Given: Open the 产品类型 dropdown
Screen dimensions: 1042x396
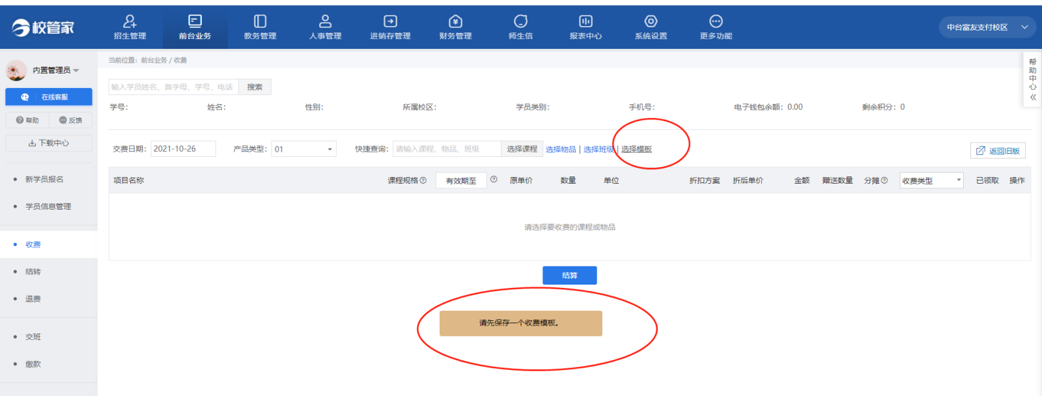Looking at the screenshot, I should pyautogui.click(x=303, y=149).
